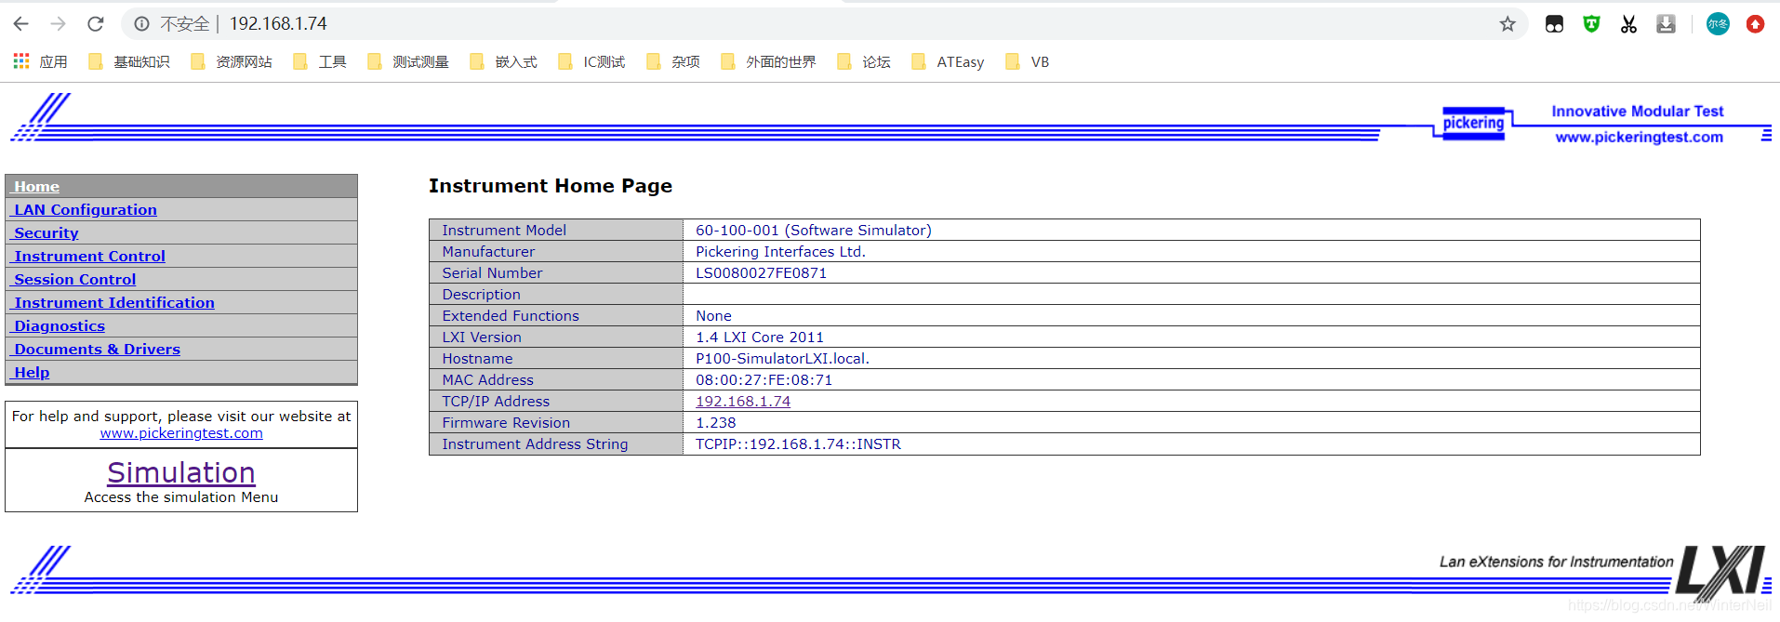Open the Simulation menu link
The height and width of the screenshot is (622, 1780).
(x=181, y=472)
